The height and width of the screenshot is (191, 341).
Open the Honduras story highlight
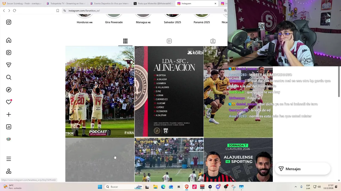[x=84, y=19]
